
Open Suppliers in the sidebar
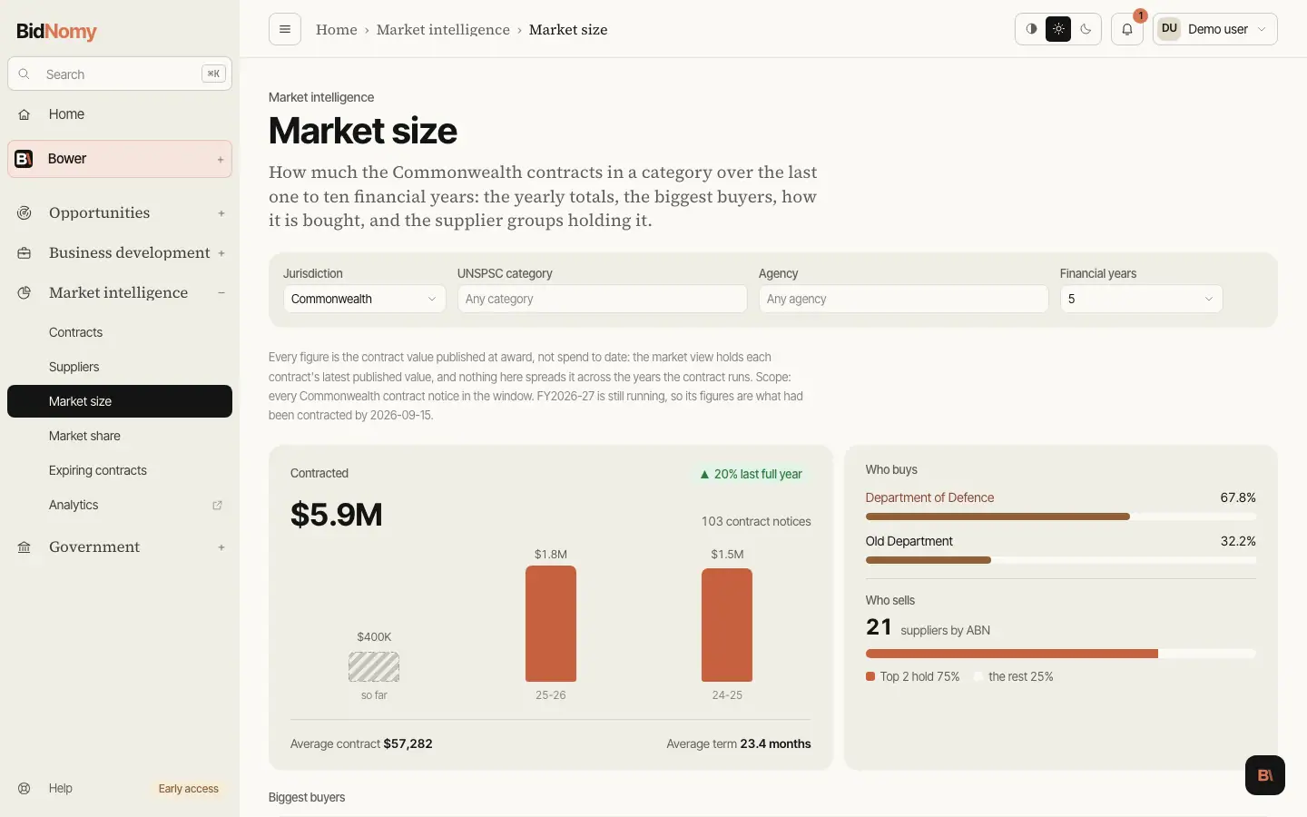120,367
